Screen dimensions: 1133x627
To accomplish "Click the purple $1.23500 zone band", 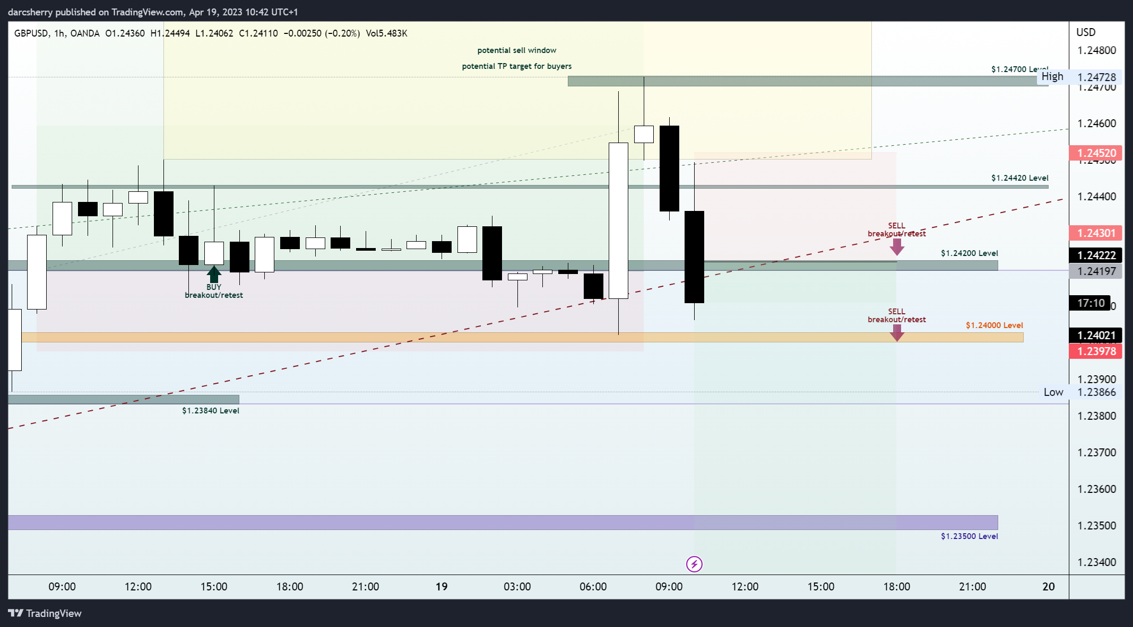I will click(x=503, y=523).
